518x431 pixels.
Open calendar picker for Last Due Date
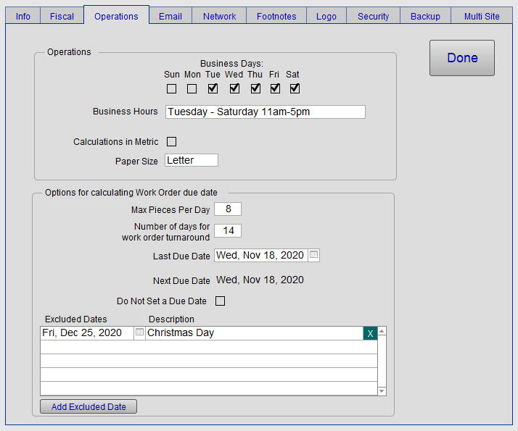pyautogui.click(x=313, y=256)
